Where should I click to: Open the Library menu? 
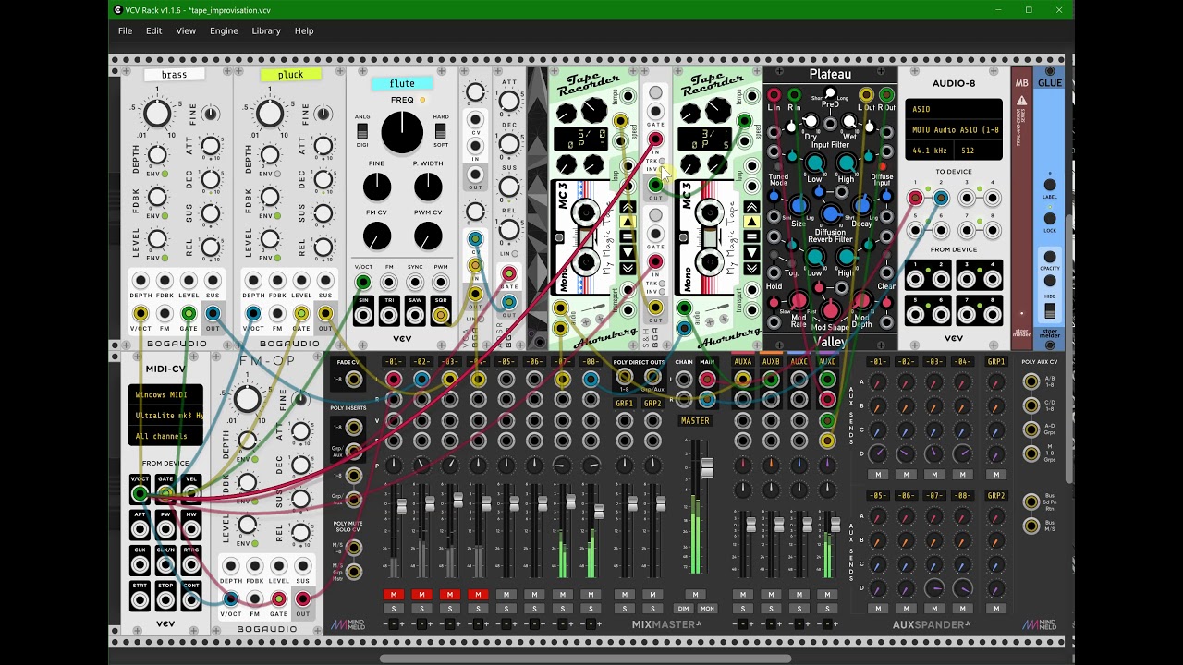[266, 30]
